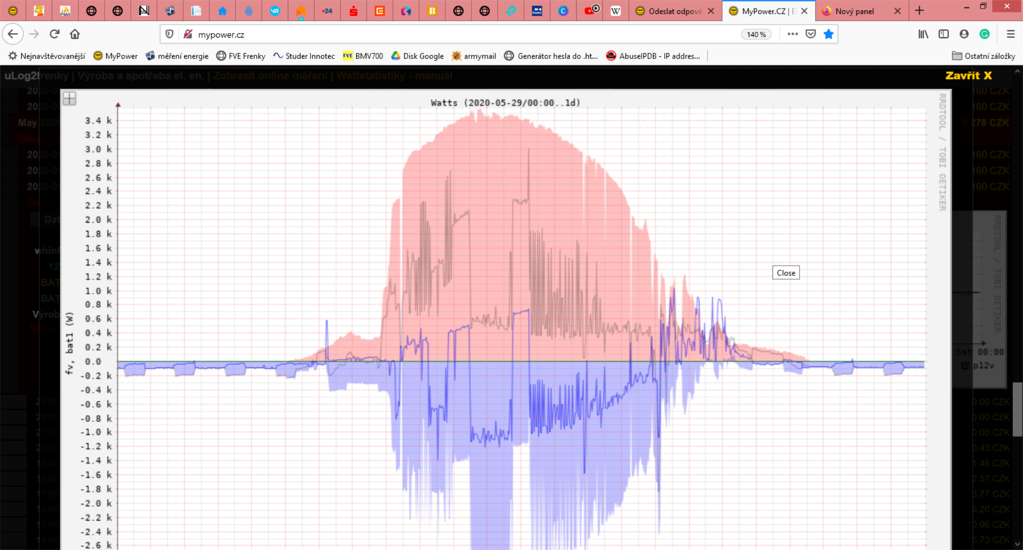The width and height of the screenshot is (1023, 550).
Task: Open the Nejnavštěvovanější bookmarks folder
Action: 47,56
